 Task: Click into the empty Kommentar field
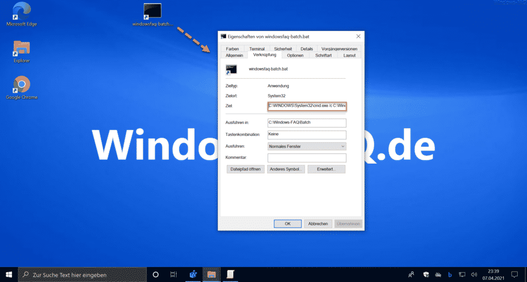click(x=307, y=157)
